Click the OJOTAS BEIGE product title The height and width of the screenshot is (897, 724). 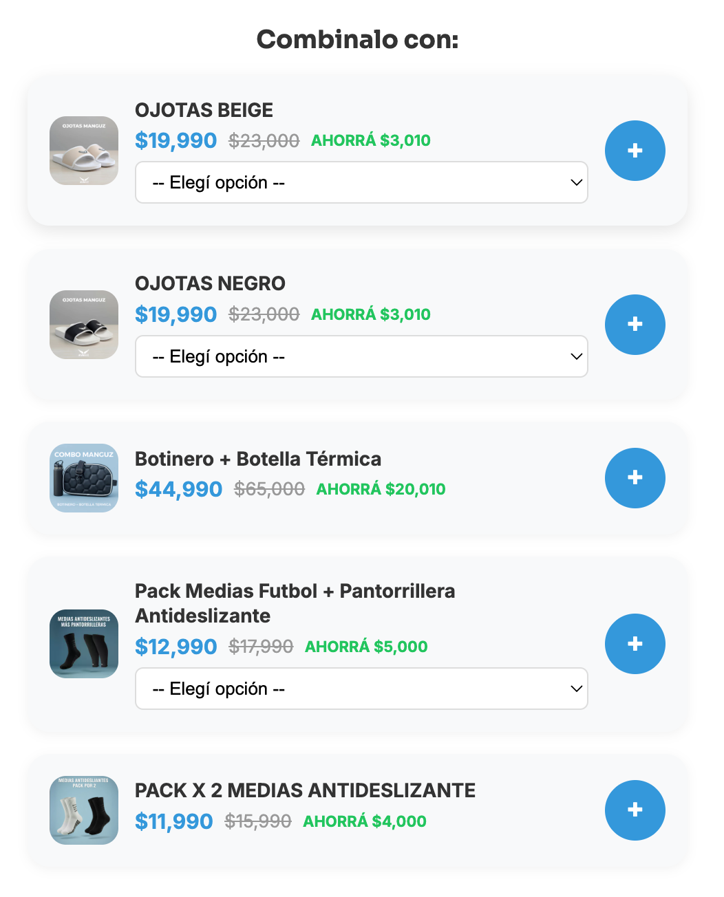pos(204,110)
